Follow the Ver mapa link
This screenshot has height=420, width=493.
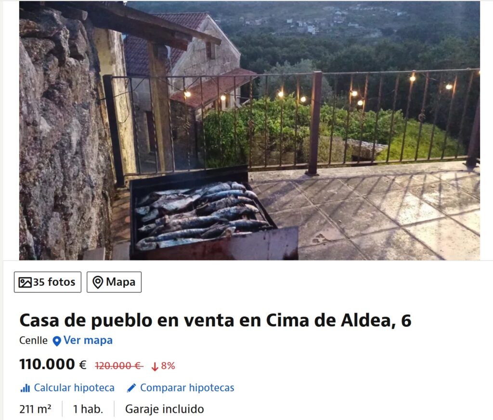click(88, 341)
